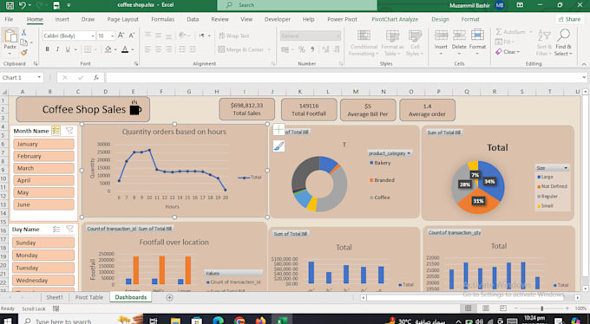Image resolution: width=590 pixels, height=324 pixels.
Task: Open the Values field button on footfall chart
Action: point(233,273)
